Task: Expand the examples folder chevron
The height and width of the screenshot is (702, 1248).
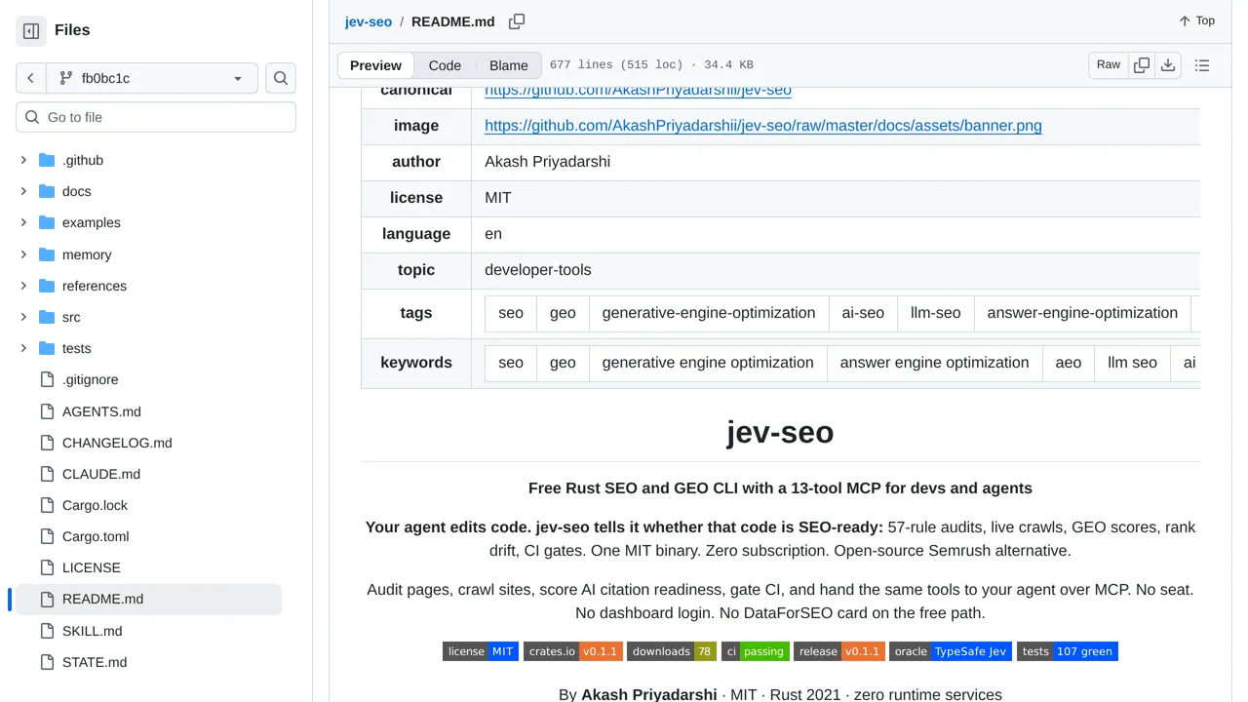Action: (23, 222)
